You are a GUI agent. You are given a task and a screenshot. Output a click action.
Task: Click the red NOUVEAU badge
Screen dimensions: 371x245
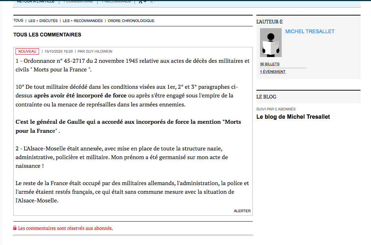27,52
